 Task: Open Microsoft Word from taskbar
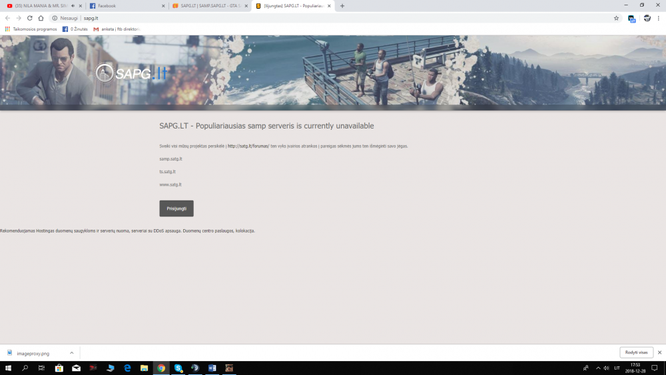(x=212, y=368)
